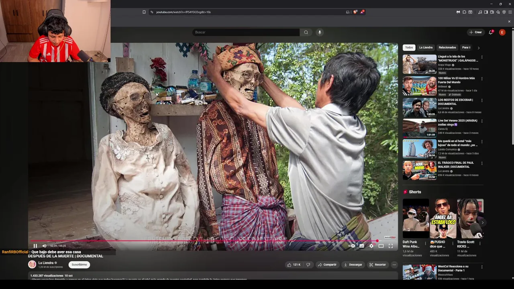514x289 pixels.
Task: Show more filter chips with right arrow
Action: click(x=478, y=48)
